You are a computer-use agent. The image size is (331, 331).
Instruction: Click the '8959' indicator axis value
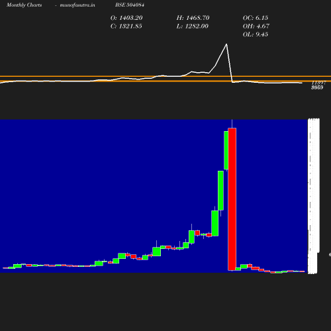(317, 87)
